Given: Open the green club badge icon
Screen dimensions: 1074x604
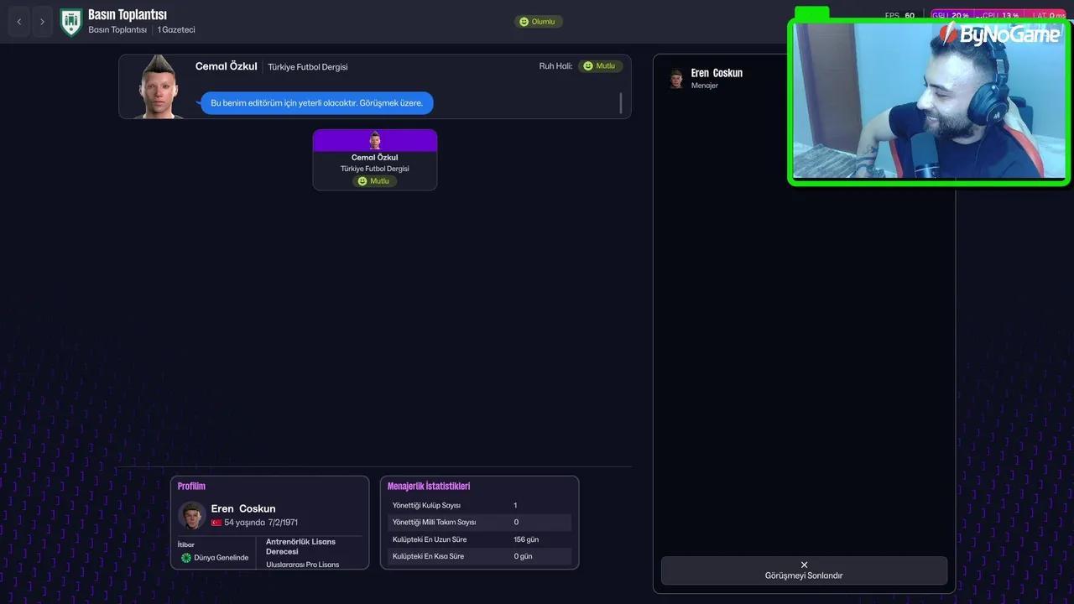Looking at the screenshot, I should pos(71,22).
